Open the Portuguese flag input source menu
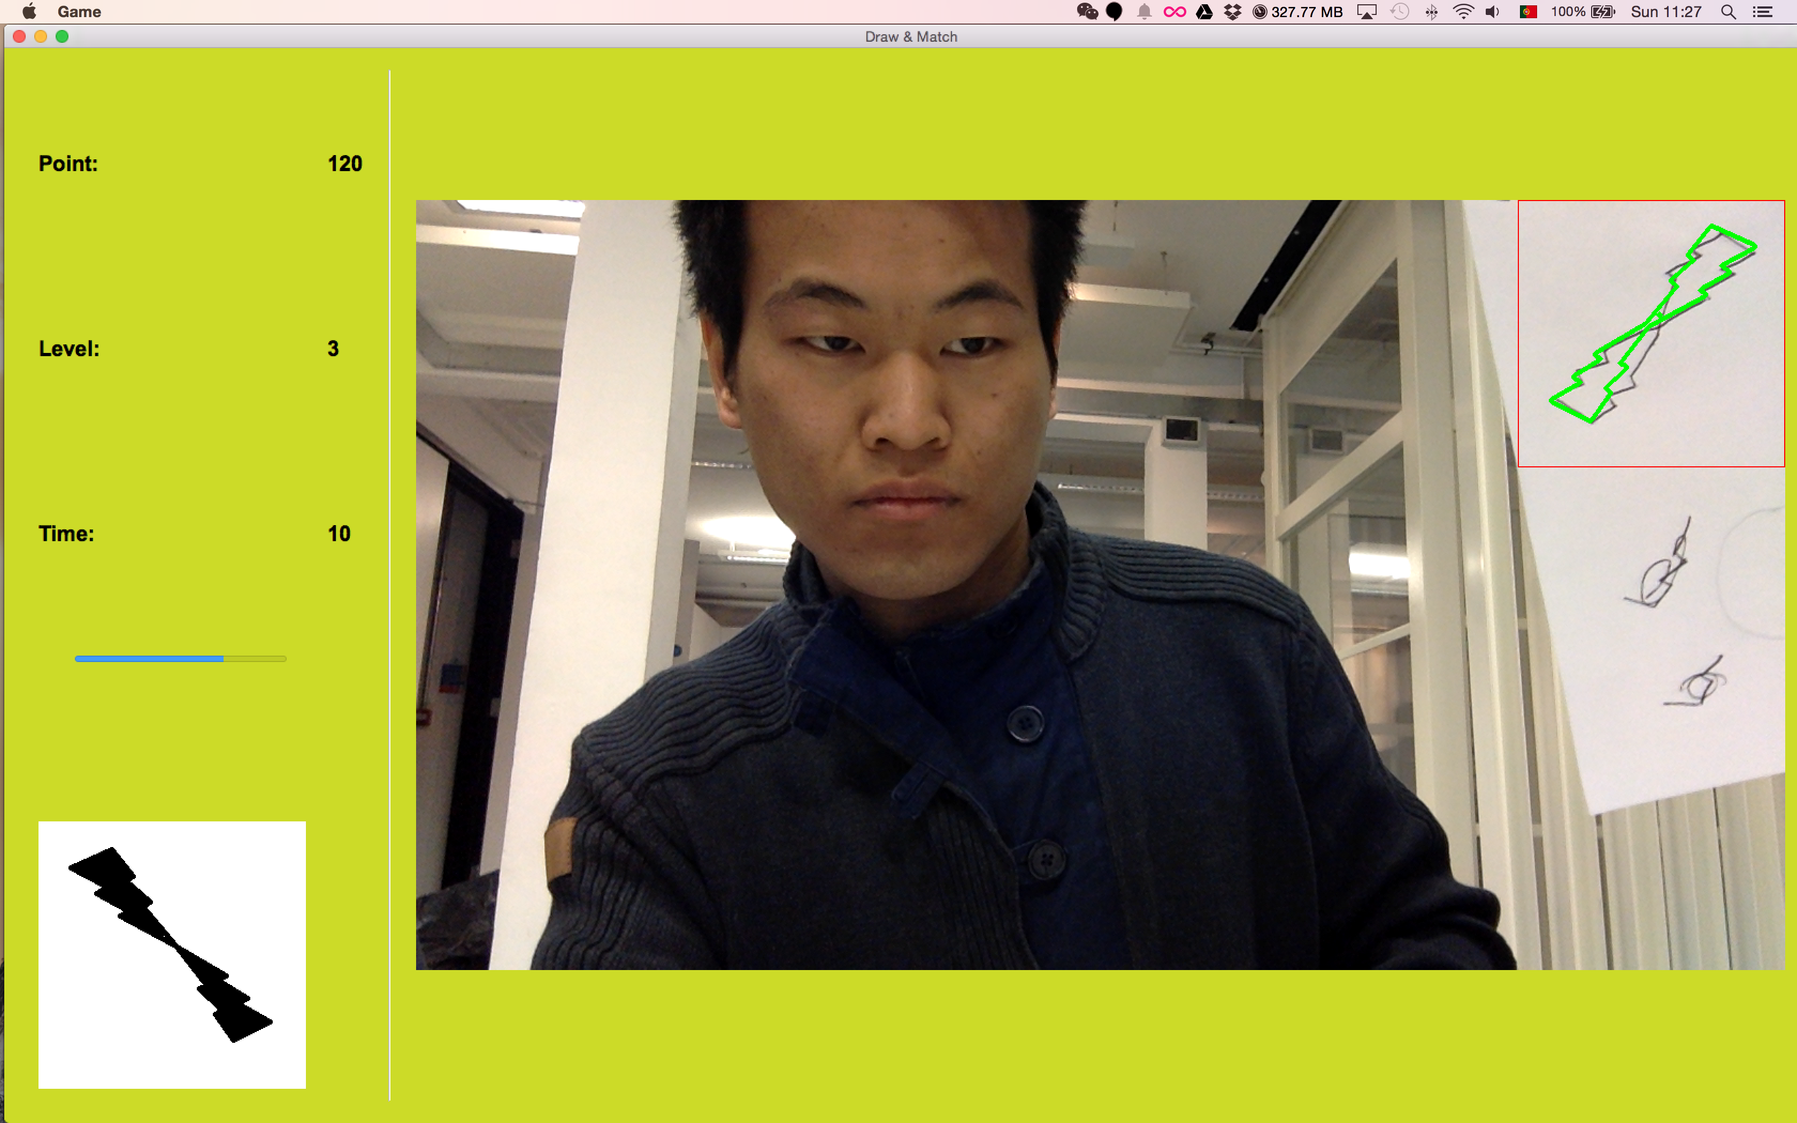The image size is (1797, 1123). tap(1528, 12)
